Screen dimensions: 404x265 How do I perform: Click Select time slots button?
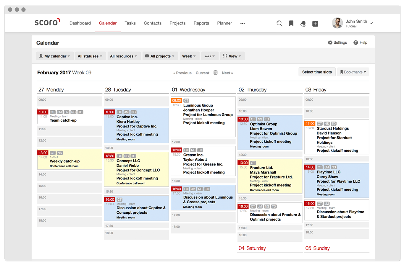(x=317, y=72)
